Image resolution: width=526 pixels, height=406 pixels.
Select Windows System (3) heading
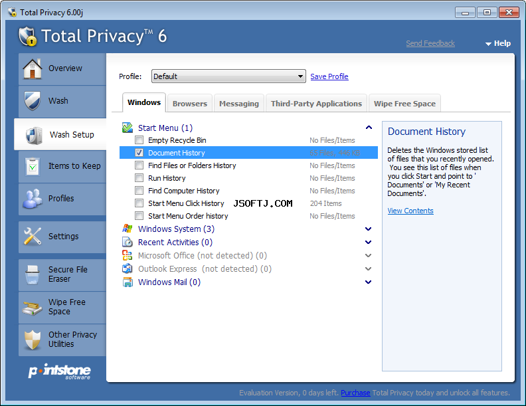[176, 229]
